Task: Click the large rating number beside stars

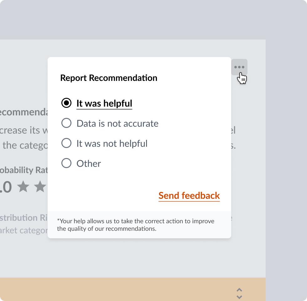Action: [6, 187]
